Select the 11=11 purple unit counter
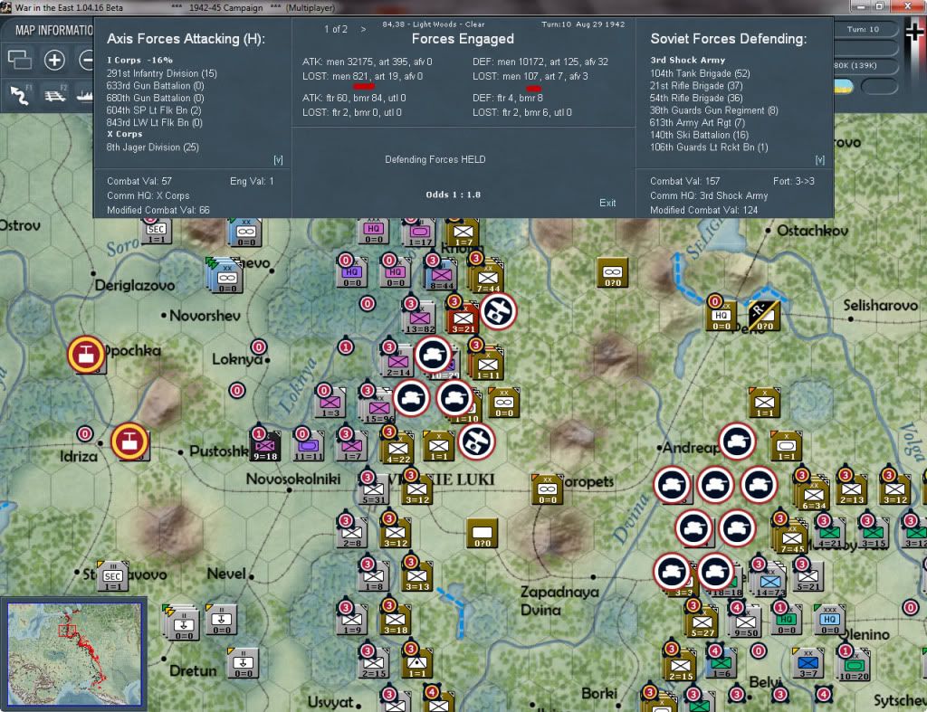Viewport: 927px width, 712px height. tap(308, 445)
